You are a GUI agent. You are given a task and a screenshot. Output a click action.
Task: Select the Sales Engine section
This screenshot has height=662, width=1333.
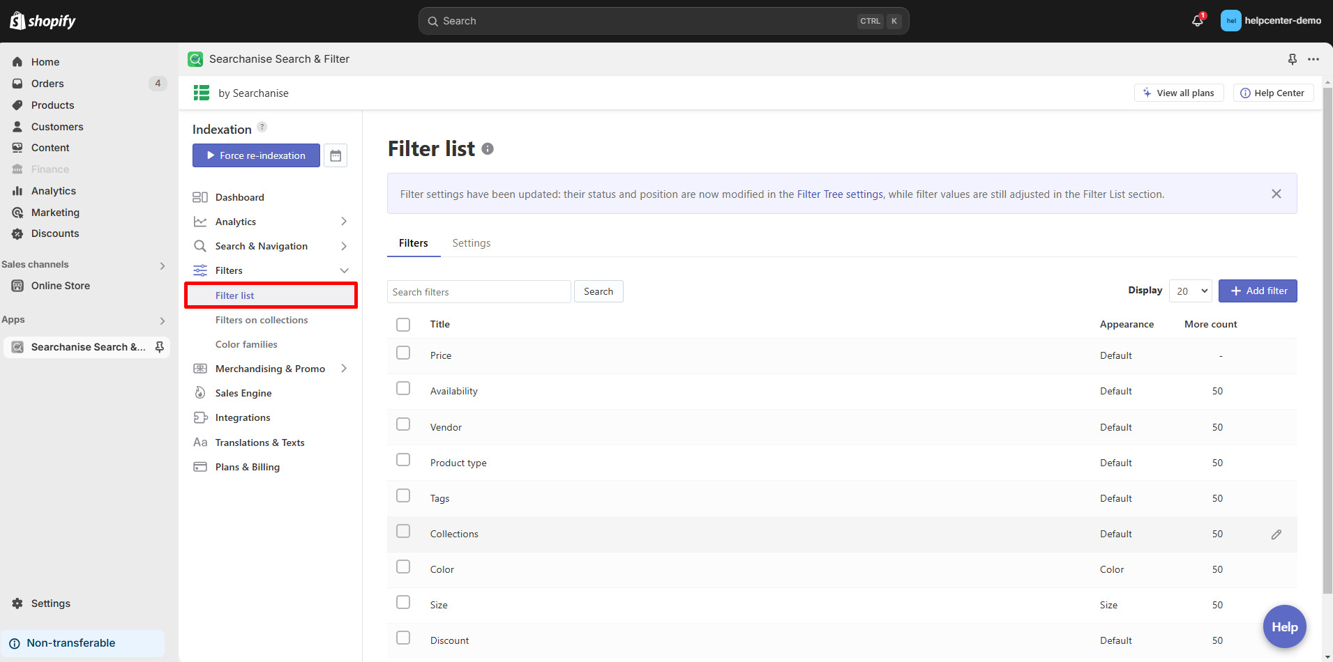241,392
